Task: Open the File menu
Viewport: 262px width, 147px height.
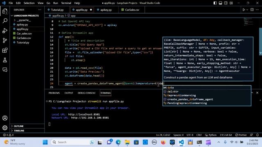Action: click(11, 3)
